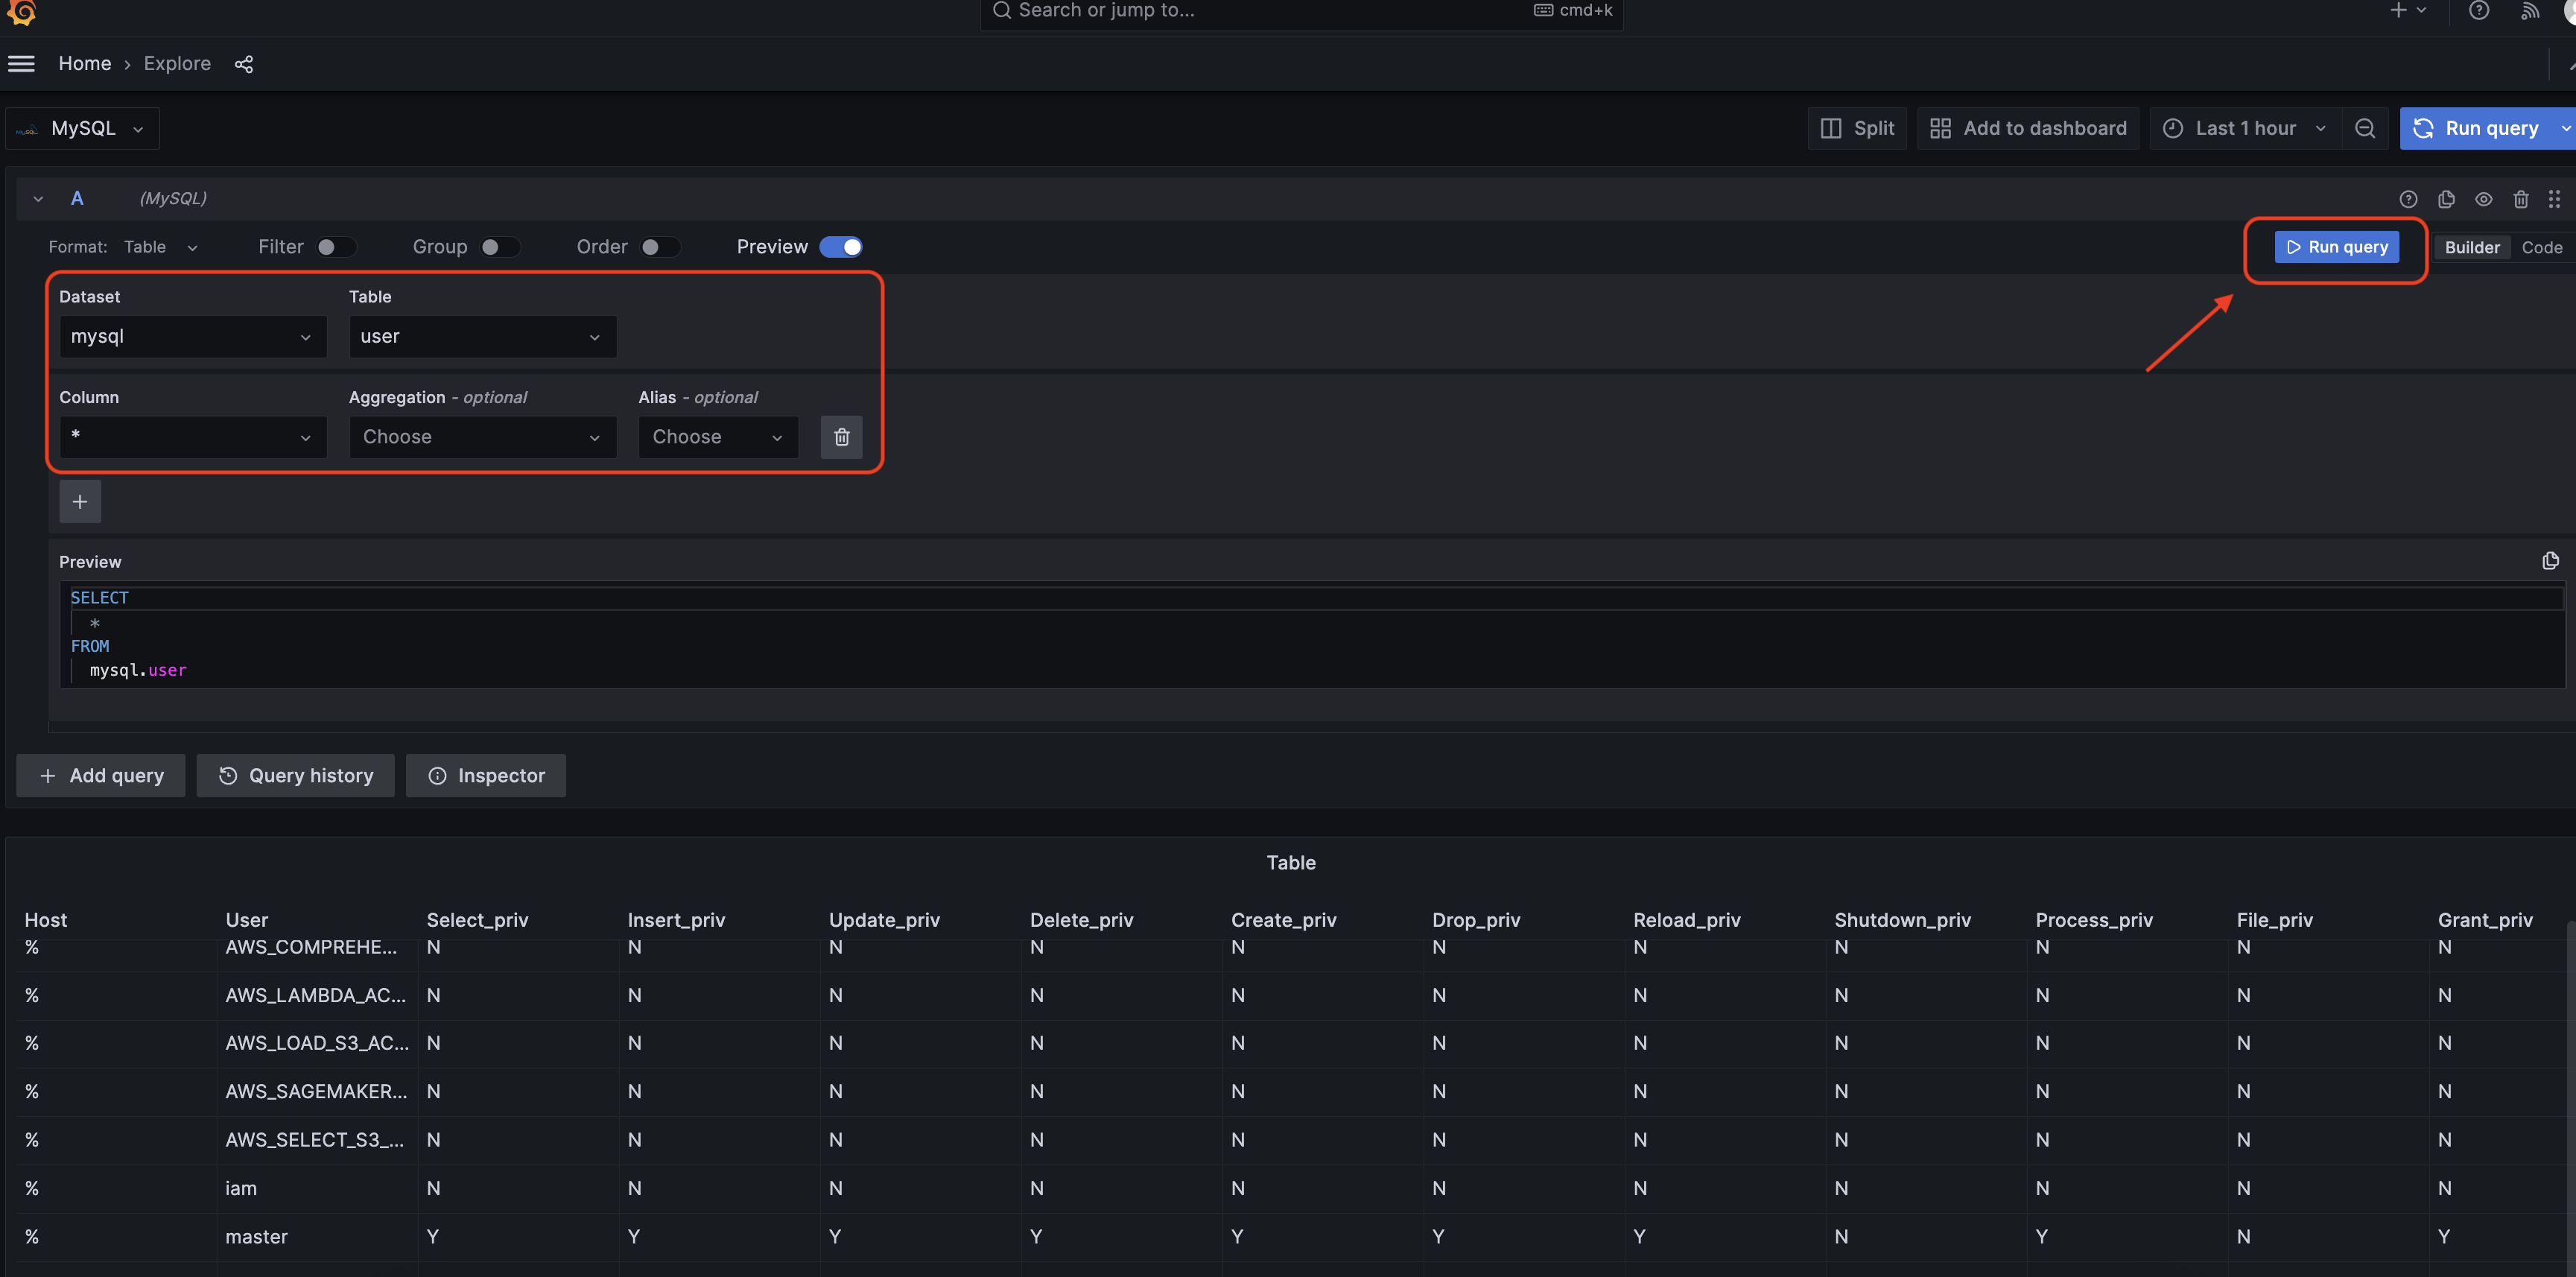
Task: Duplicate query A with copy icon
Action: pos(2446,199)
